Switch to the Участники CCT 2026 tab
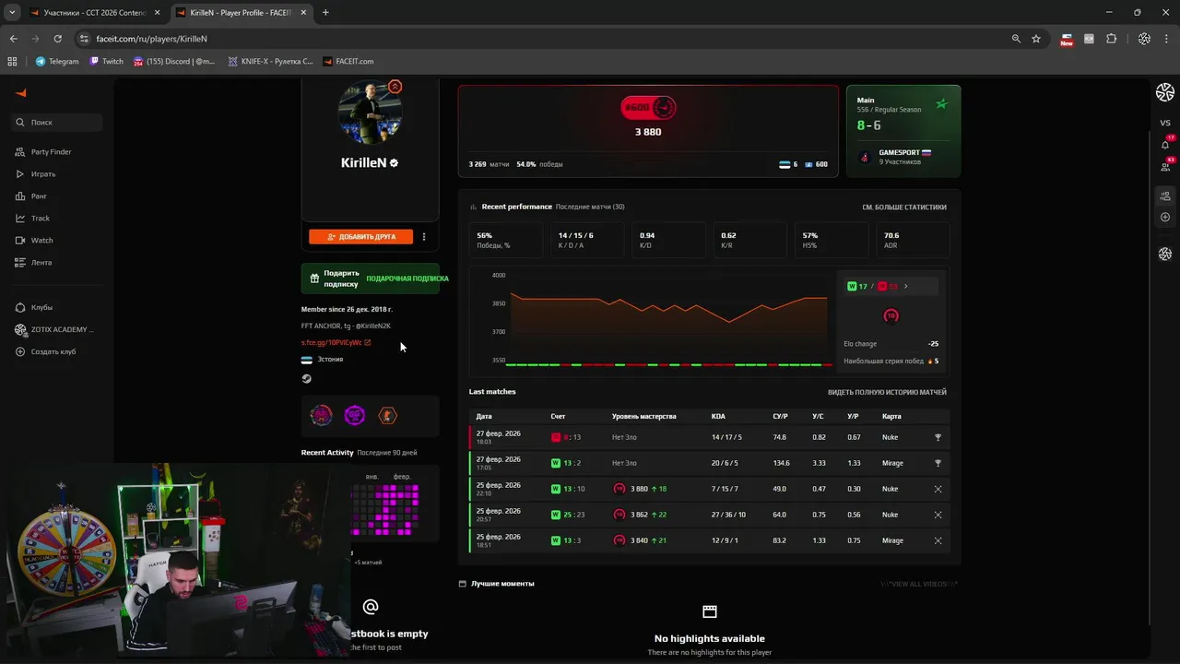 (94, 12)
